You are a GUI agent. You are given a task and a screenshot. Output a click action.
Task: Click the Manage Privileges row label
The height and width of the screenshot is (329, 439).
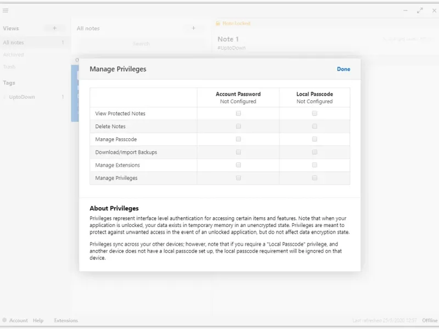[116, 178]
